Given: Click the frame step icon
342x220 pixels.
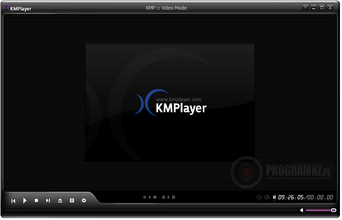Looking at the screenshot, I should 144,198.
